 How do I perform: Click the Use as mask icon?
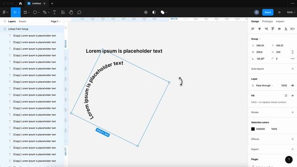tap(154, 13)
